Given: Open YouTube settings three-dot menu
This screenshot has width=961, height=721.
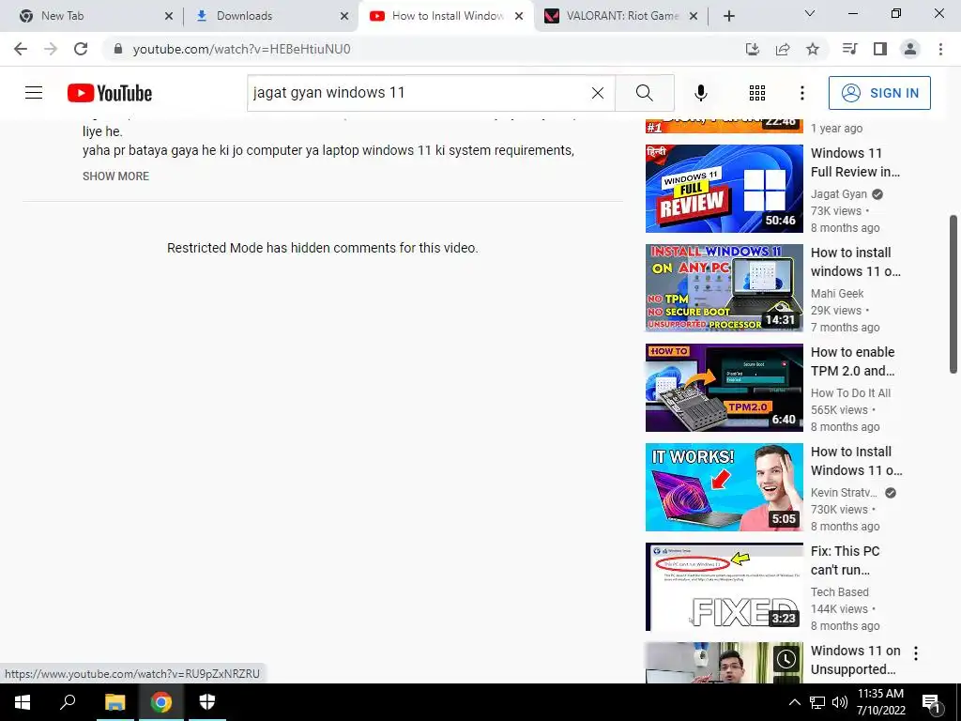Looking at the screenshot, I should 802,93.
